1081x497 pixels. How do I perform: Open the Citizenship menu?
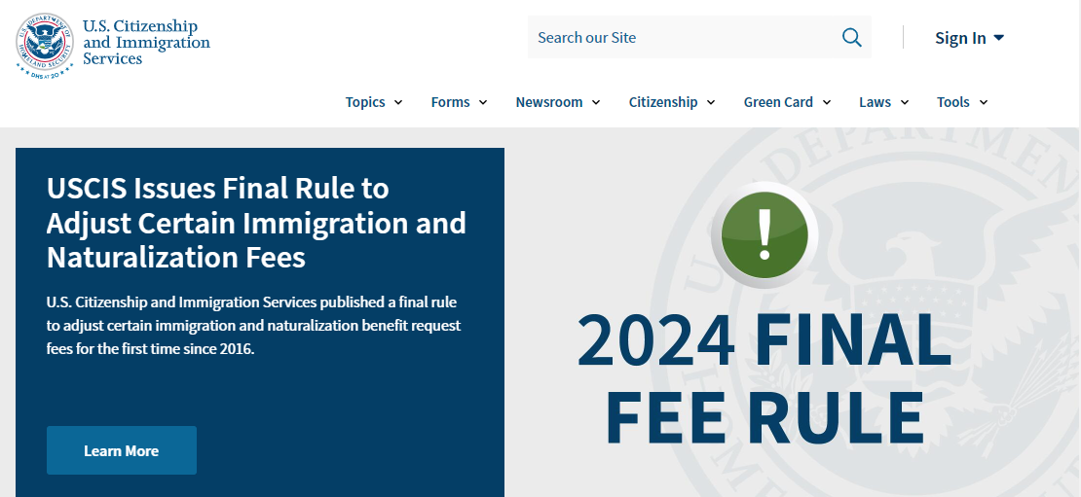672,102
